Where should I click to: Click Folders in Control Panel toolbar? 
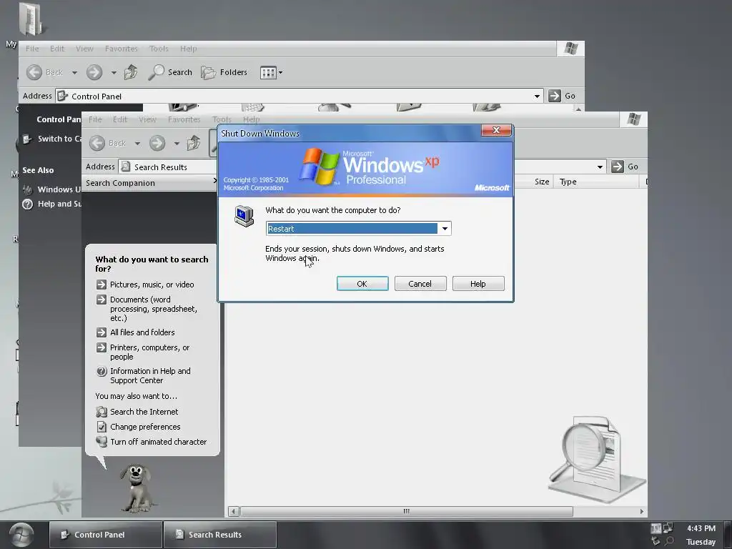click(224, 72)
